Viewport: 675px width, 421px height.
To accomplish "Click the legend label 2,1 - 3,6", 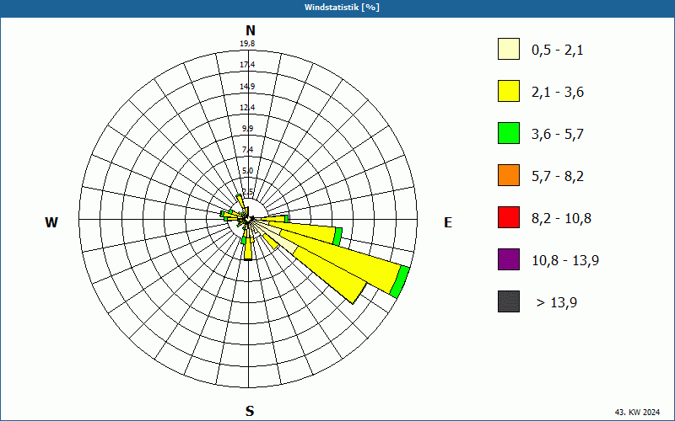I will click(558, 93).
